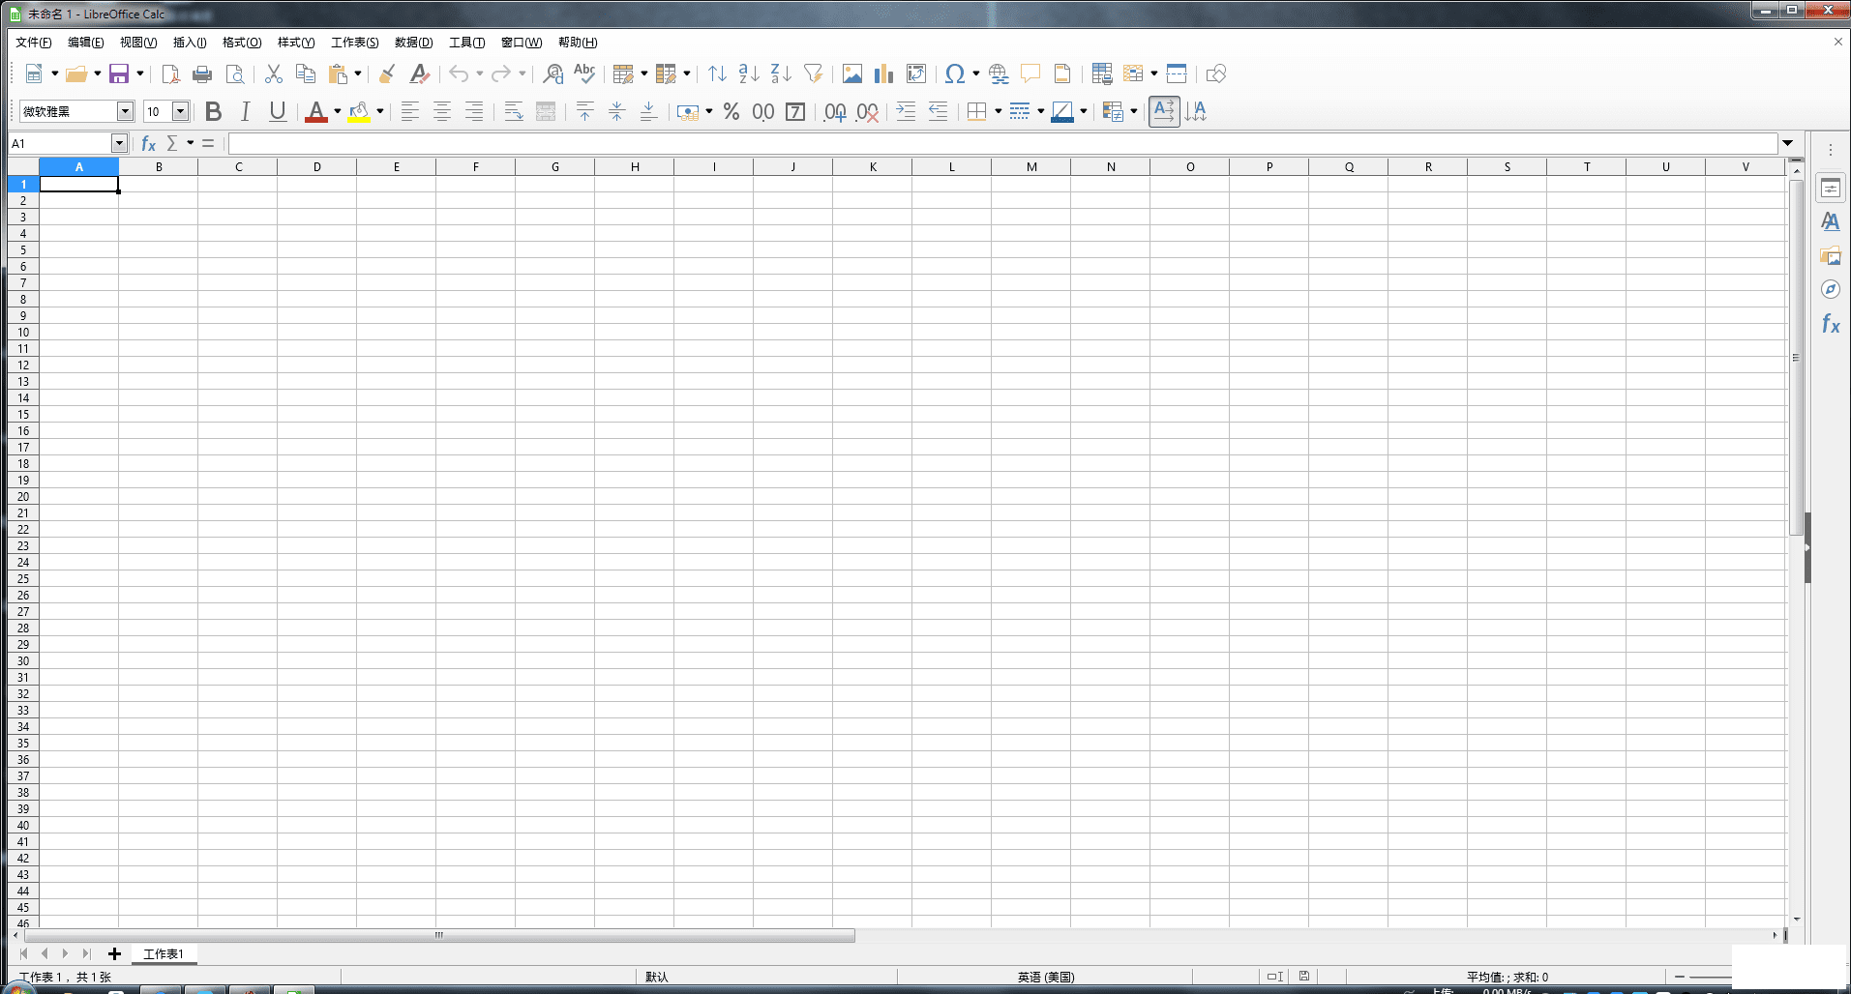The image size is (1851, 994).
Task: Select column D header
Action: (x=317, y=167)
